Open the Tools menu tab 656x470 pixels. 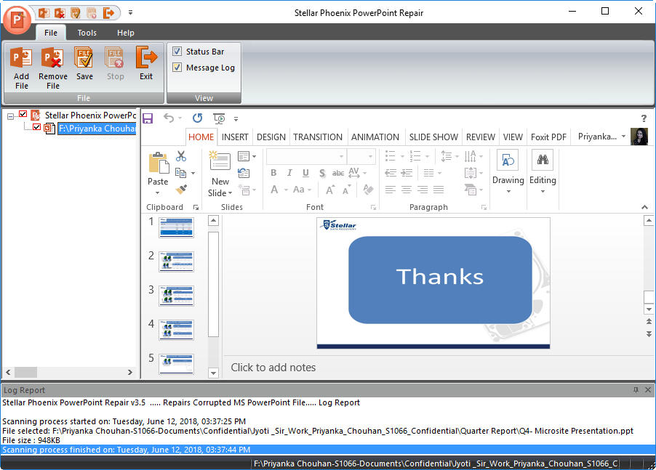click(x=87, y=33)
